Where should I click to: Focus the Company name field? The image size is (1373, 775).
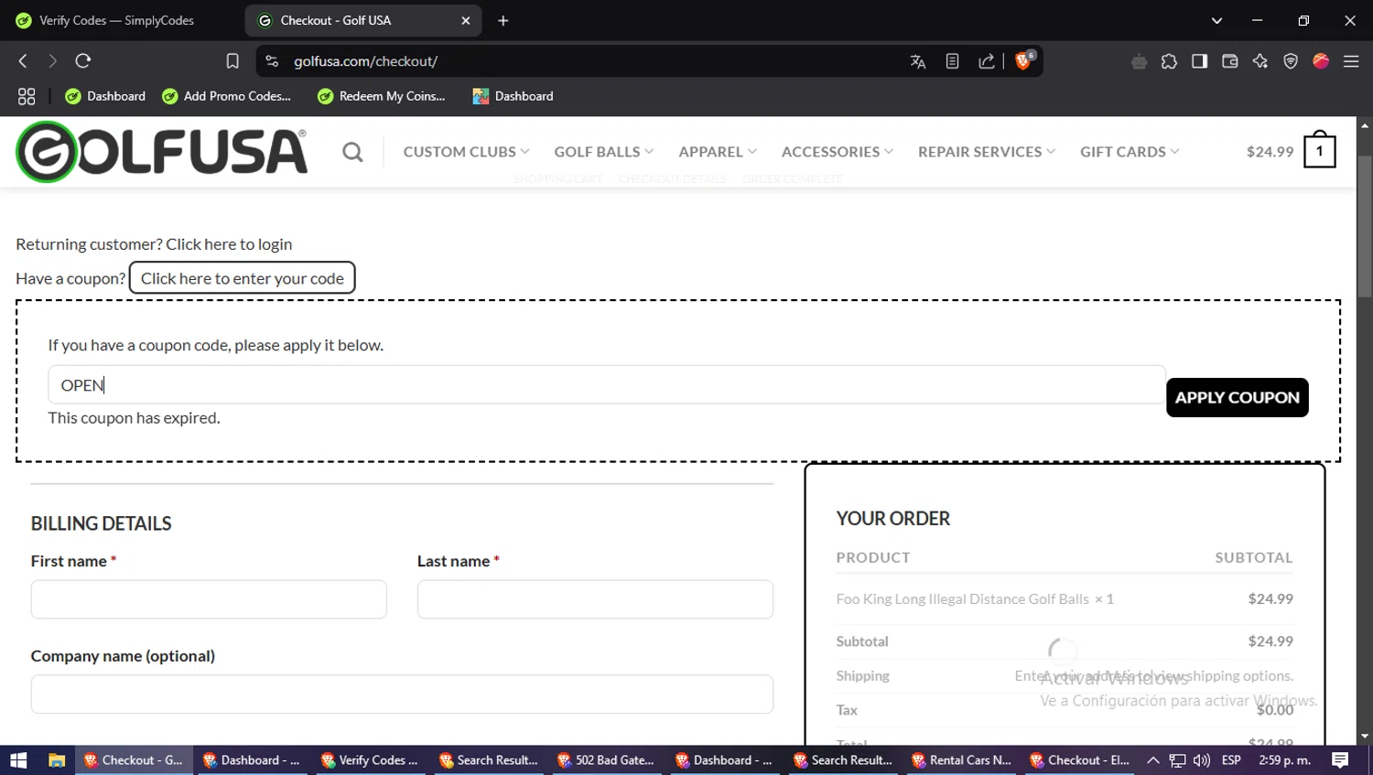402,694
